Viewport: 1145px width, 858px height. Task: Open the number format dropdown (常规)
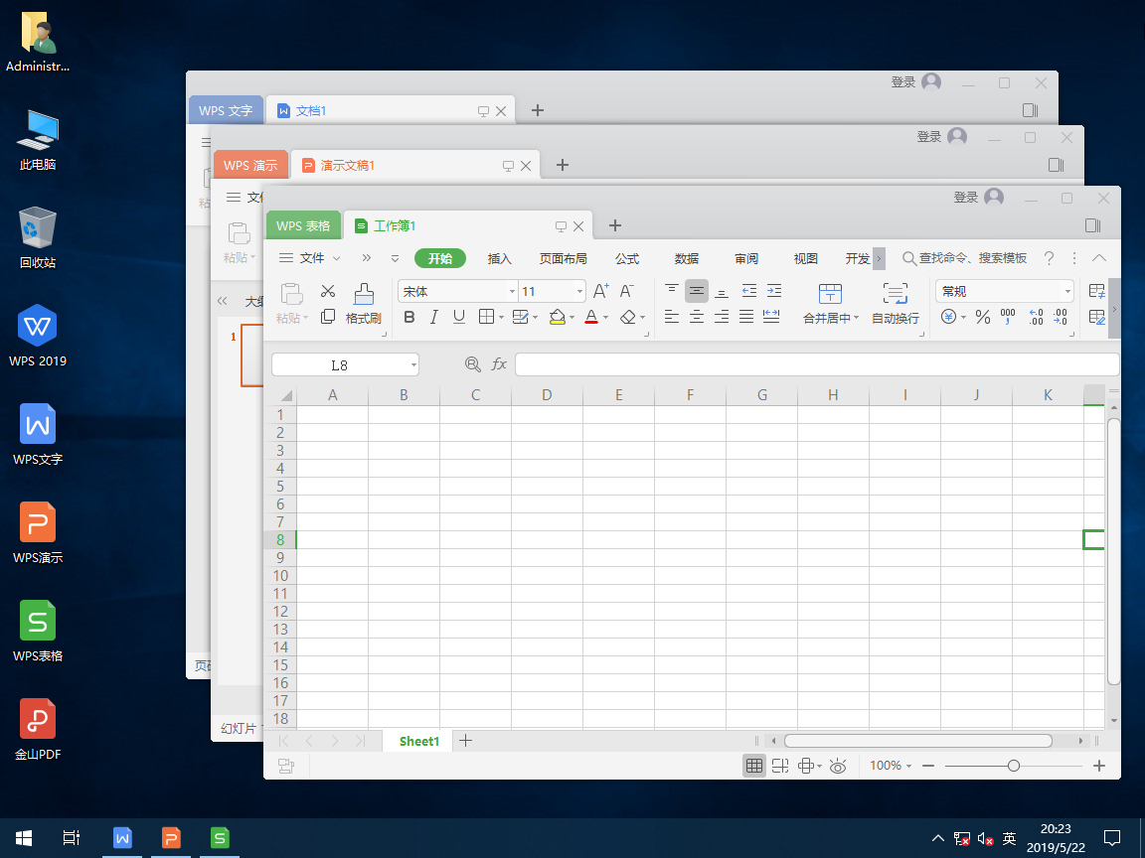[x=1067, y=292]
